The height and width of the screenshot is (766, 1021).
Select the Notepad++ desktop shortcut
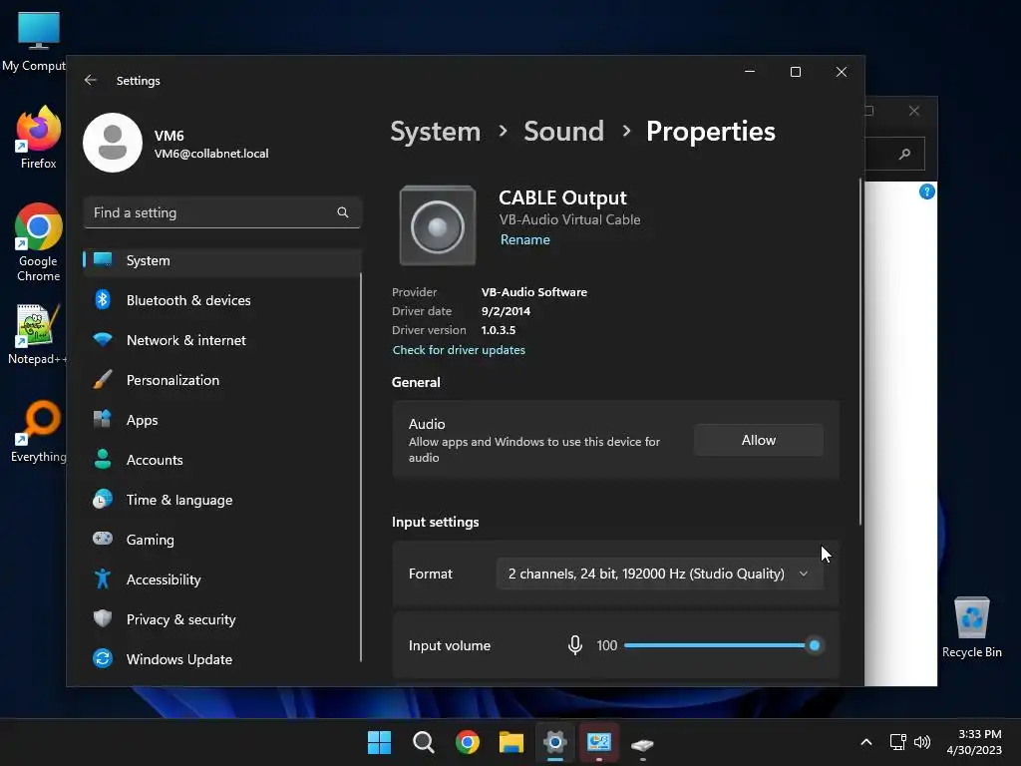point(37,334)
